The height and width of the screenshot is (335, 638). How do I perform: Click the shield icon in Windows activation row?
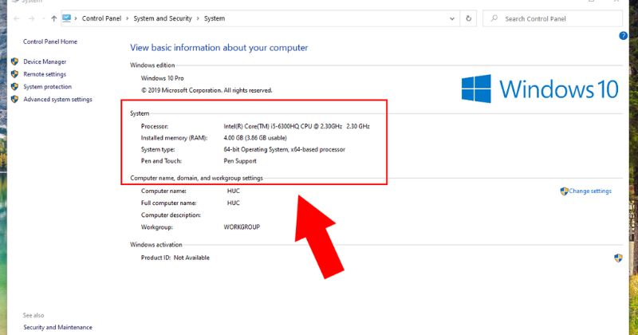[618, 258]
